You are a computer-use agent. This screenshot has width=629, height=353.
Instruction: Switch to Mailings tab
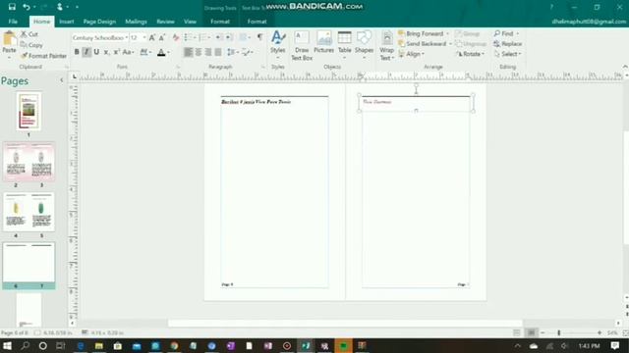[136, 22]
